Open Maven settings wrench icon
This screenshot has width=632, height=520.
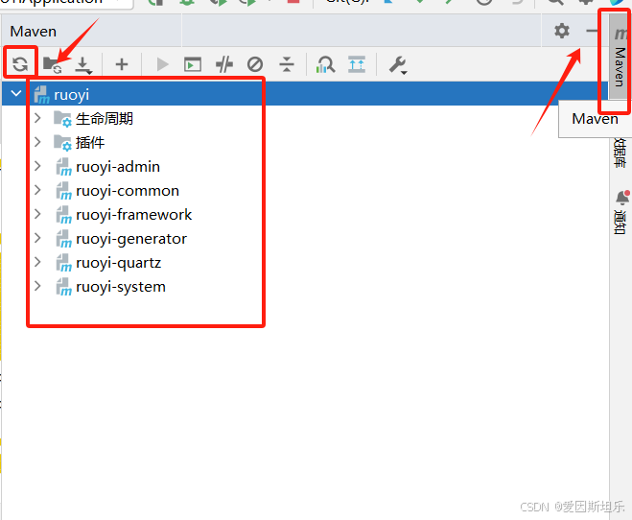(x=398, y=65)
